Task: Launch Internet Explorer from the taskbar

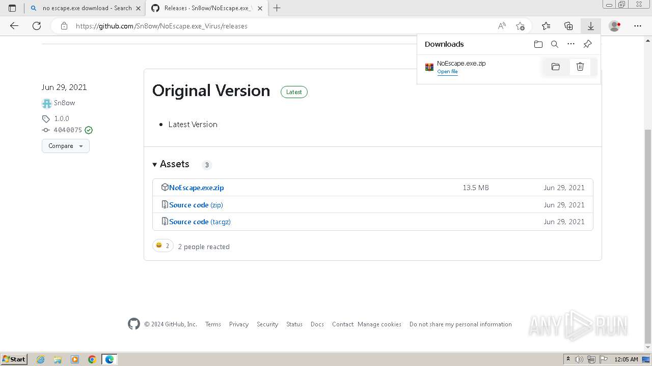Action: coord(40,359)
